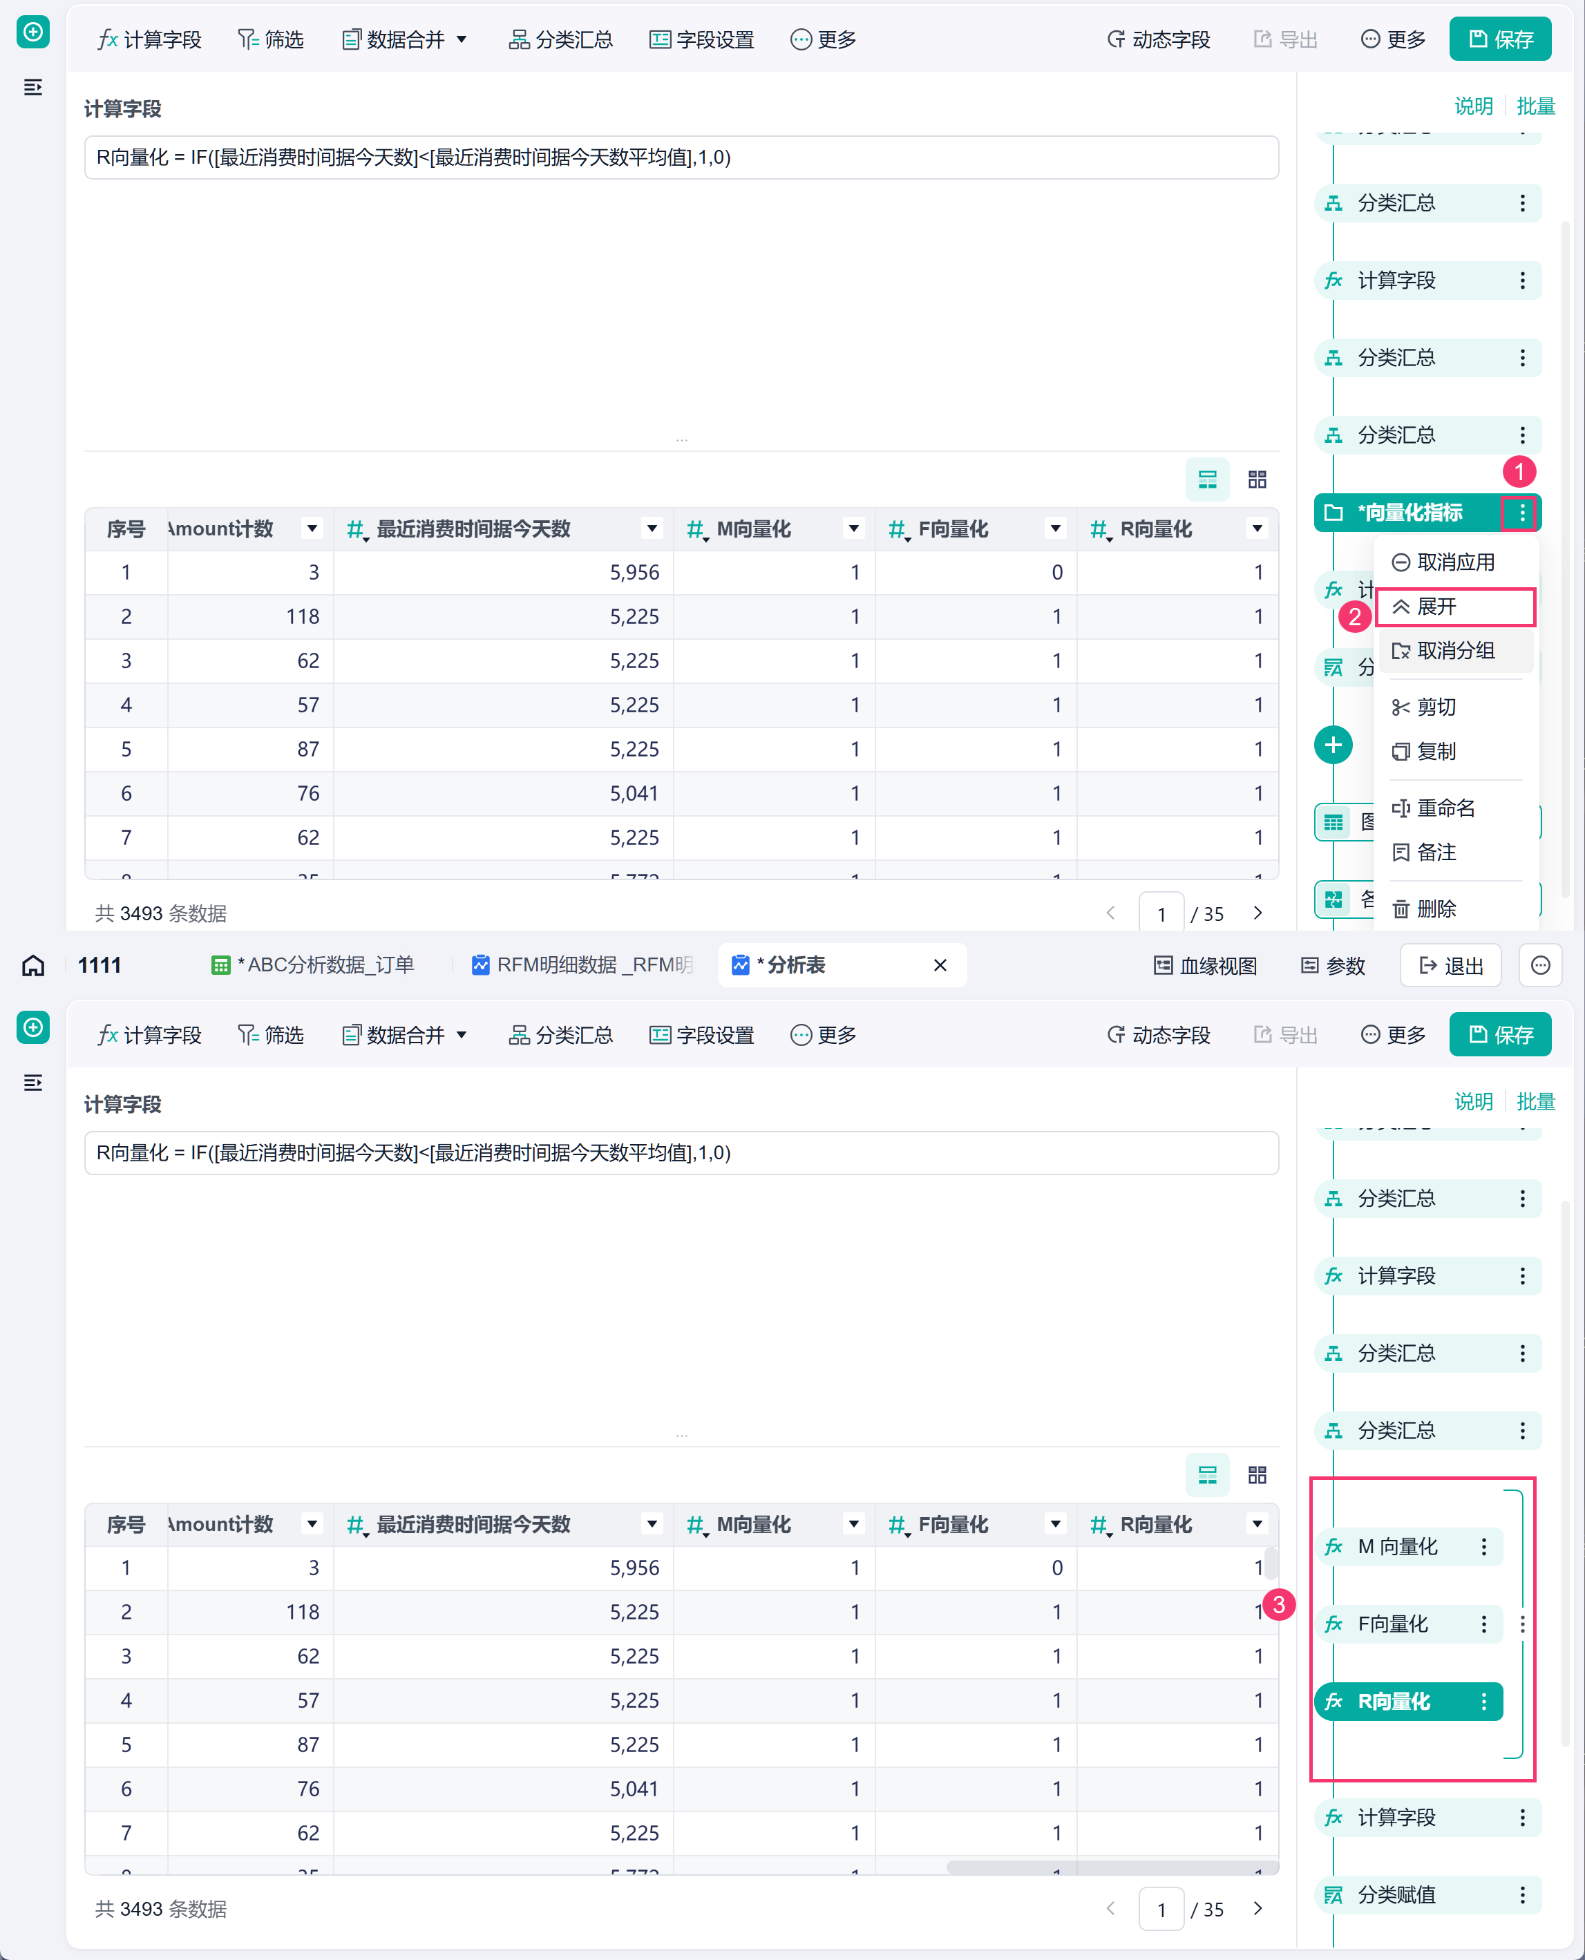The image size is (1585, 1960).
Task: Click 计算字段 in the upper toolbar
Action: tap(151, 39)
